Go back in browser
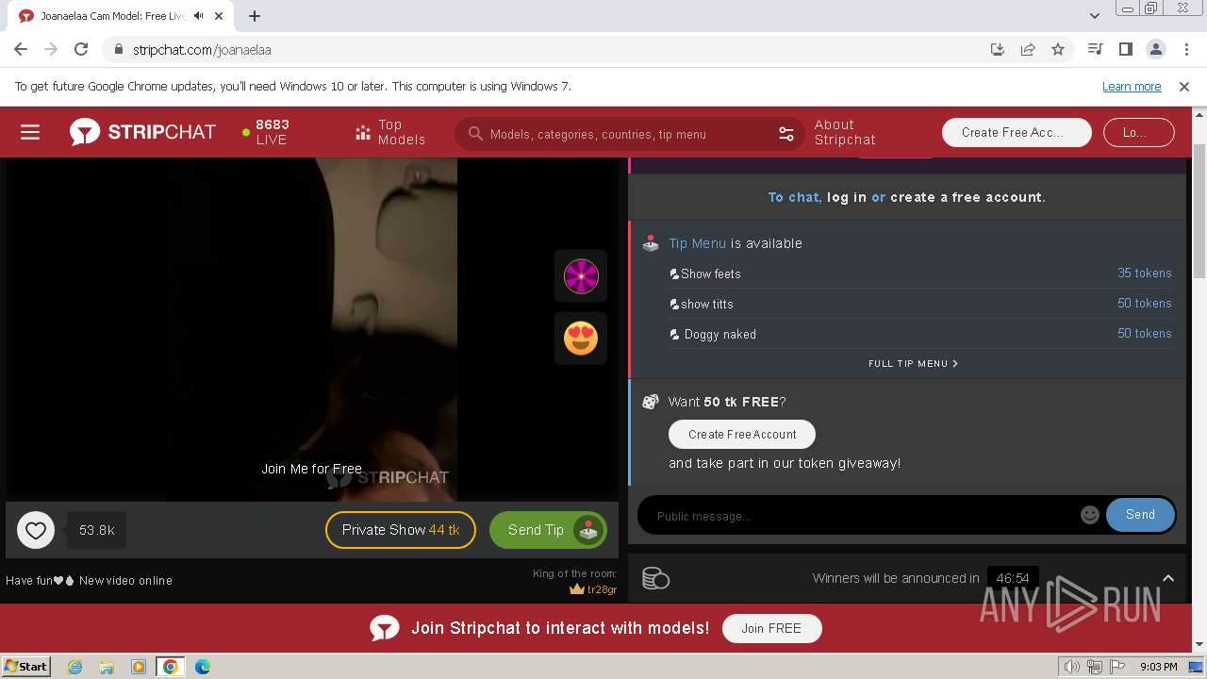Viewport: 1207px width, 679px height. [x=21, y=49]
